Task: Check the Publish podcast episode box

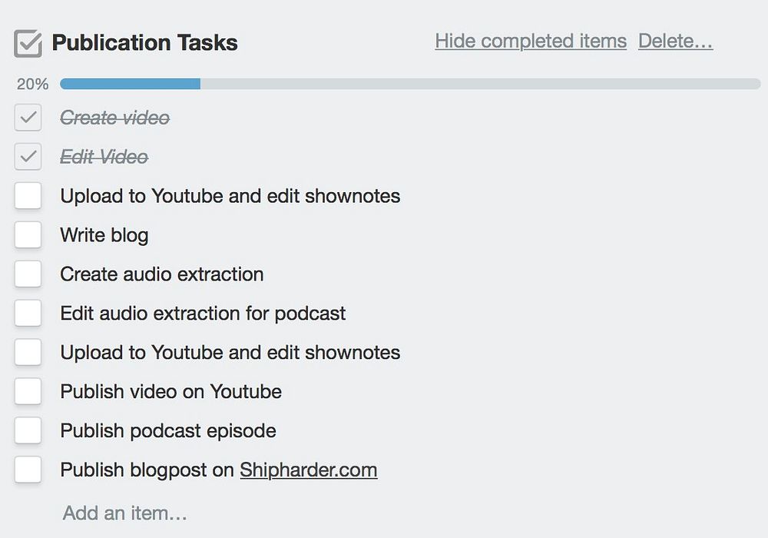Action: pyautogui.click(x=28, y=431)
